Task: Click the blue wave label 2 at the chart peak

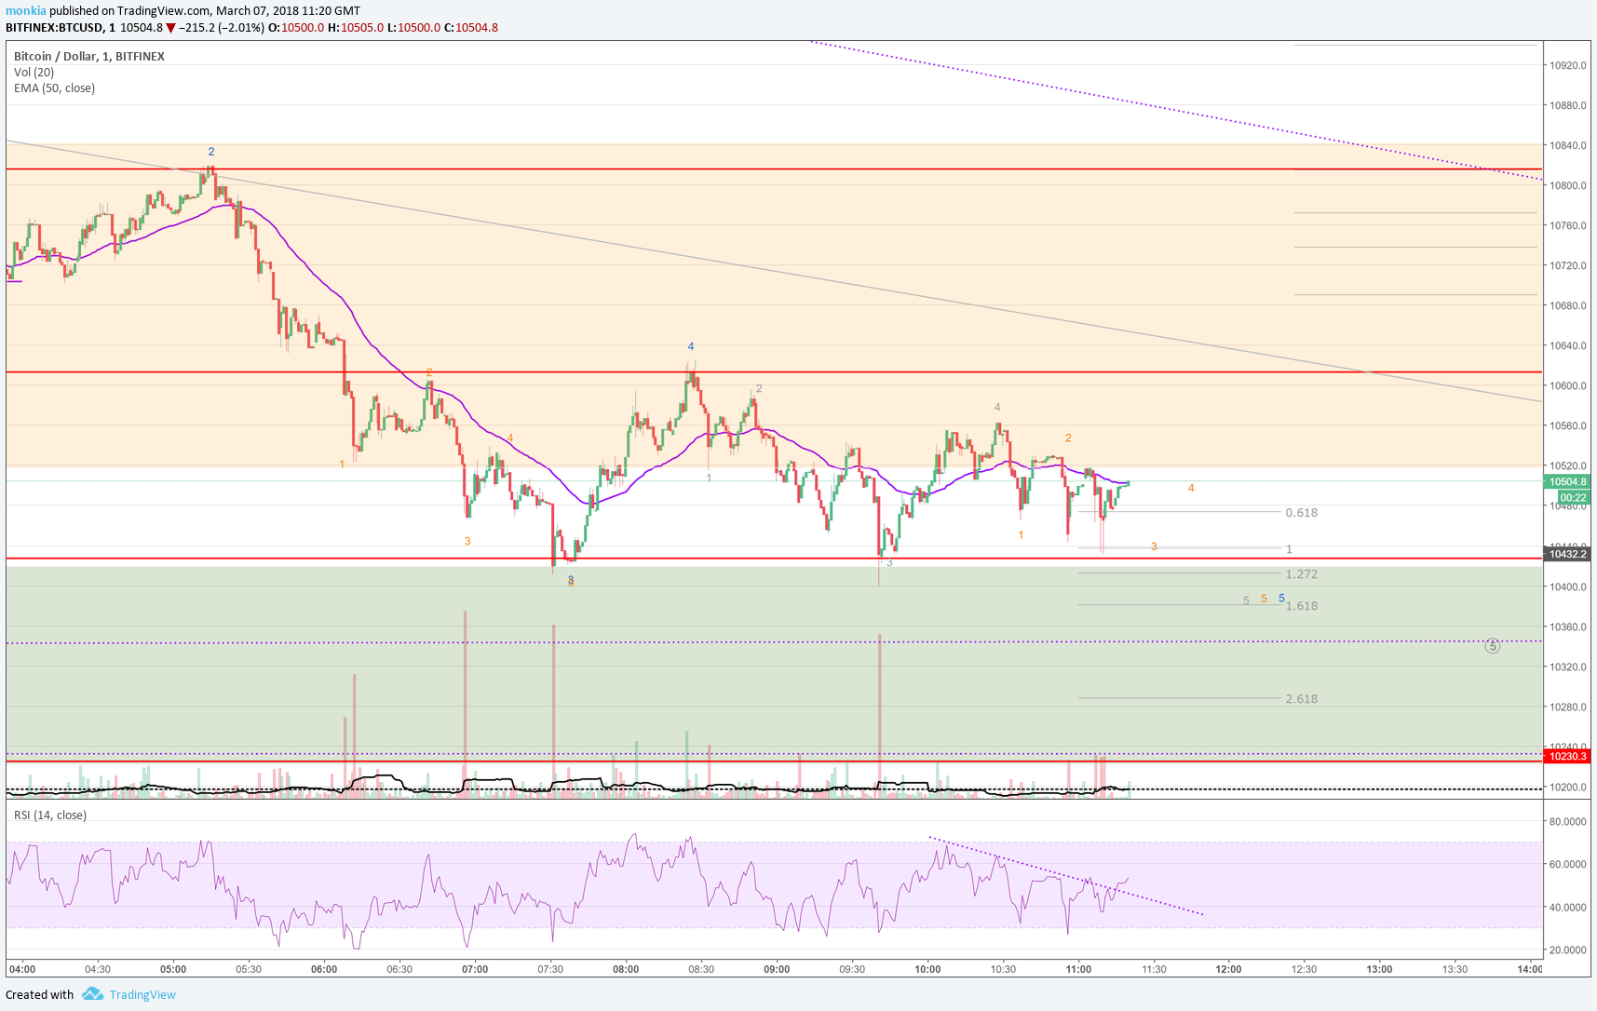Action: (211, 151)
